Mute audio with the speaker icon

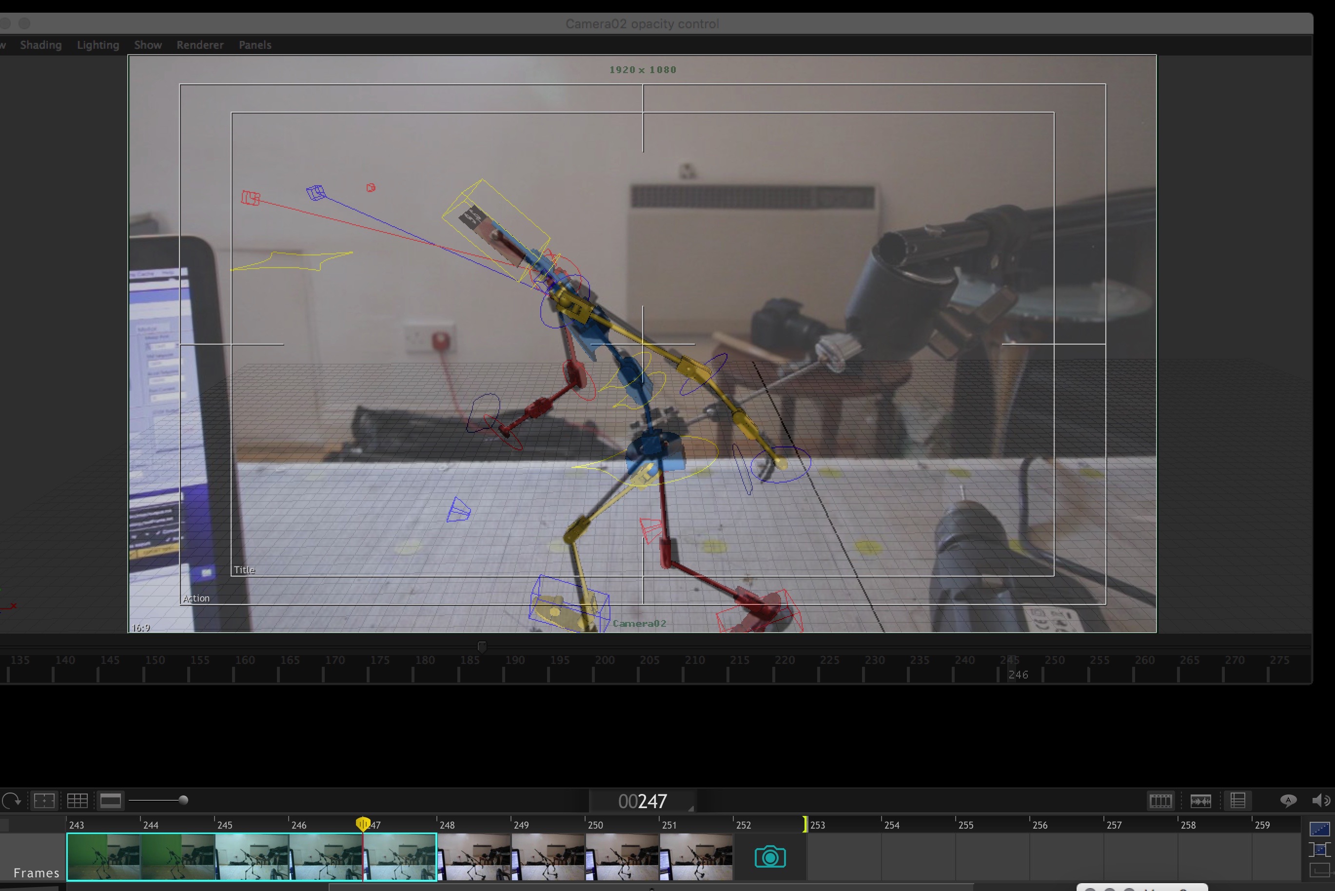(1320, 801)
